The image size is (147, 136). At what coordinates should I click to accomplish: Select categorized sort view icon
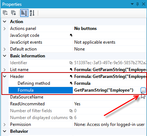[x=24, y=13]
